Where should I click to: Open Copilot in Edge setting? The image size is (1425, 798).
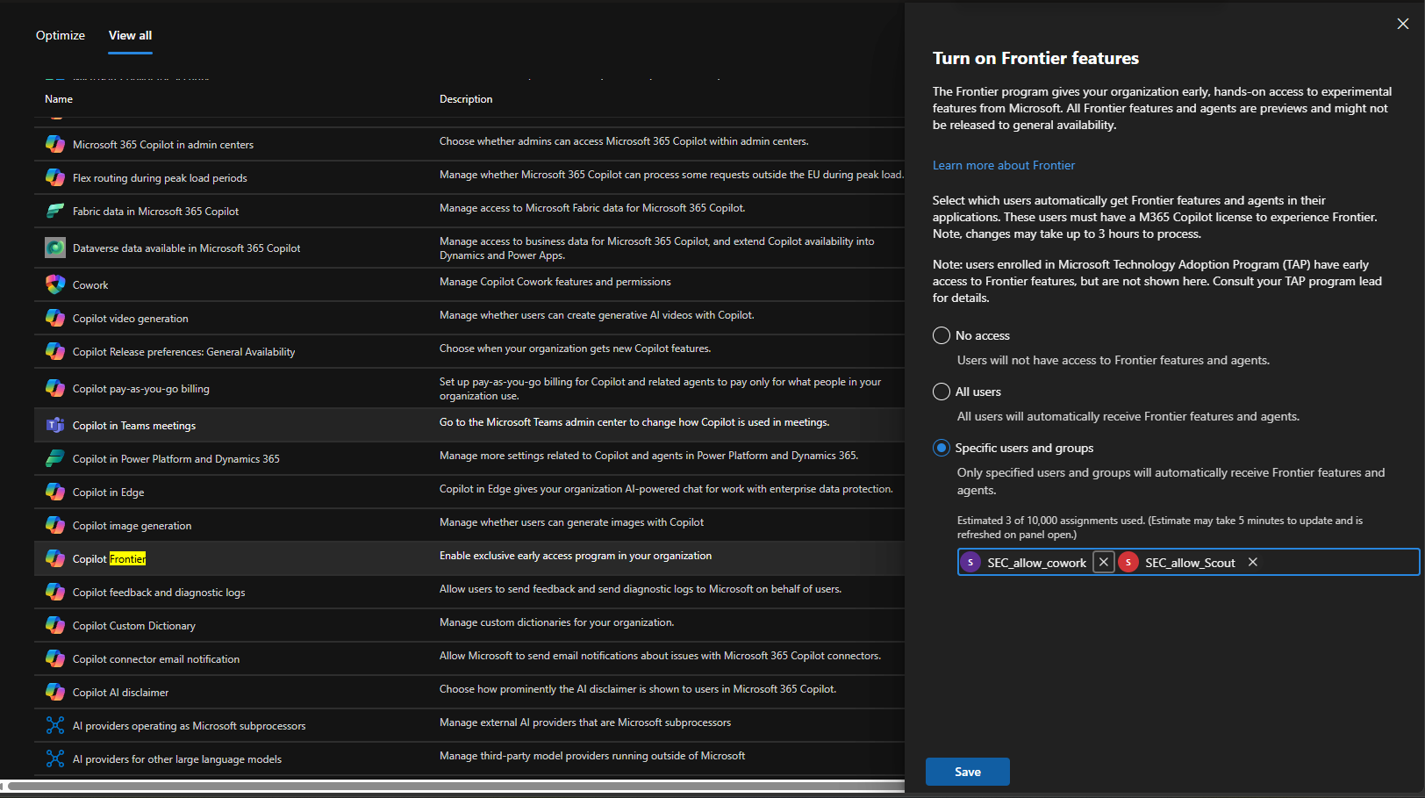[x=108, y=492]
